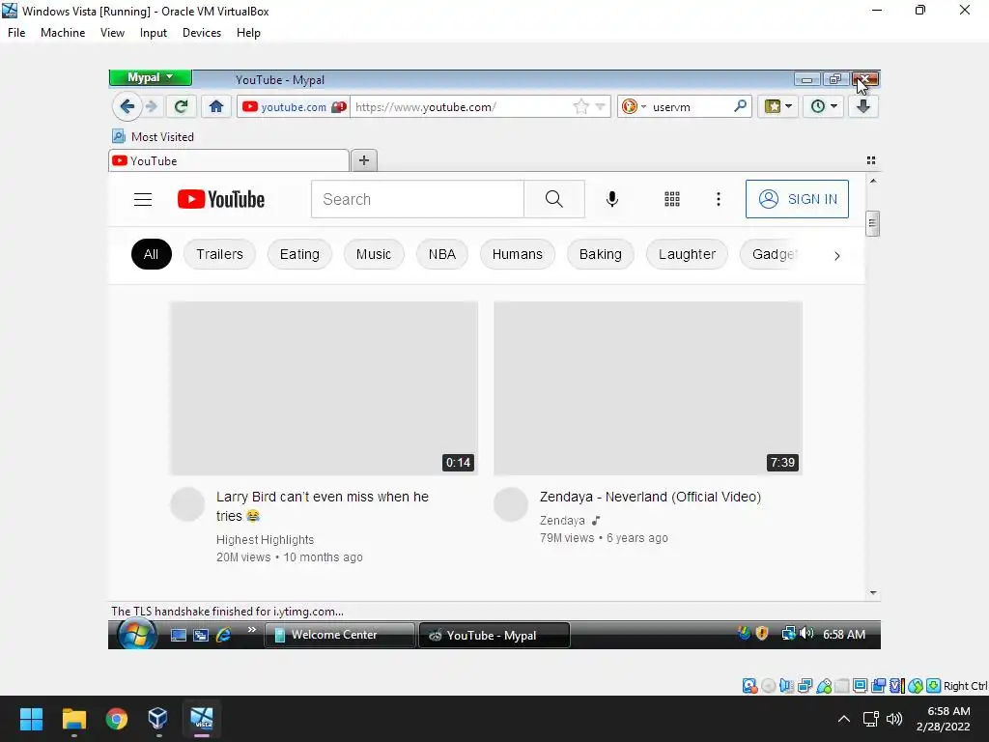This screenshot has width=989, height=742.
Task: Click the page vertical scrollbar thumb
Action: coord(873,223)
